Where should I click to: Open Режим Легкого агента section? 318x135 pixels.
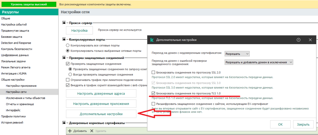pyautogui.click(x=16, y=67)
